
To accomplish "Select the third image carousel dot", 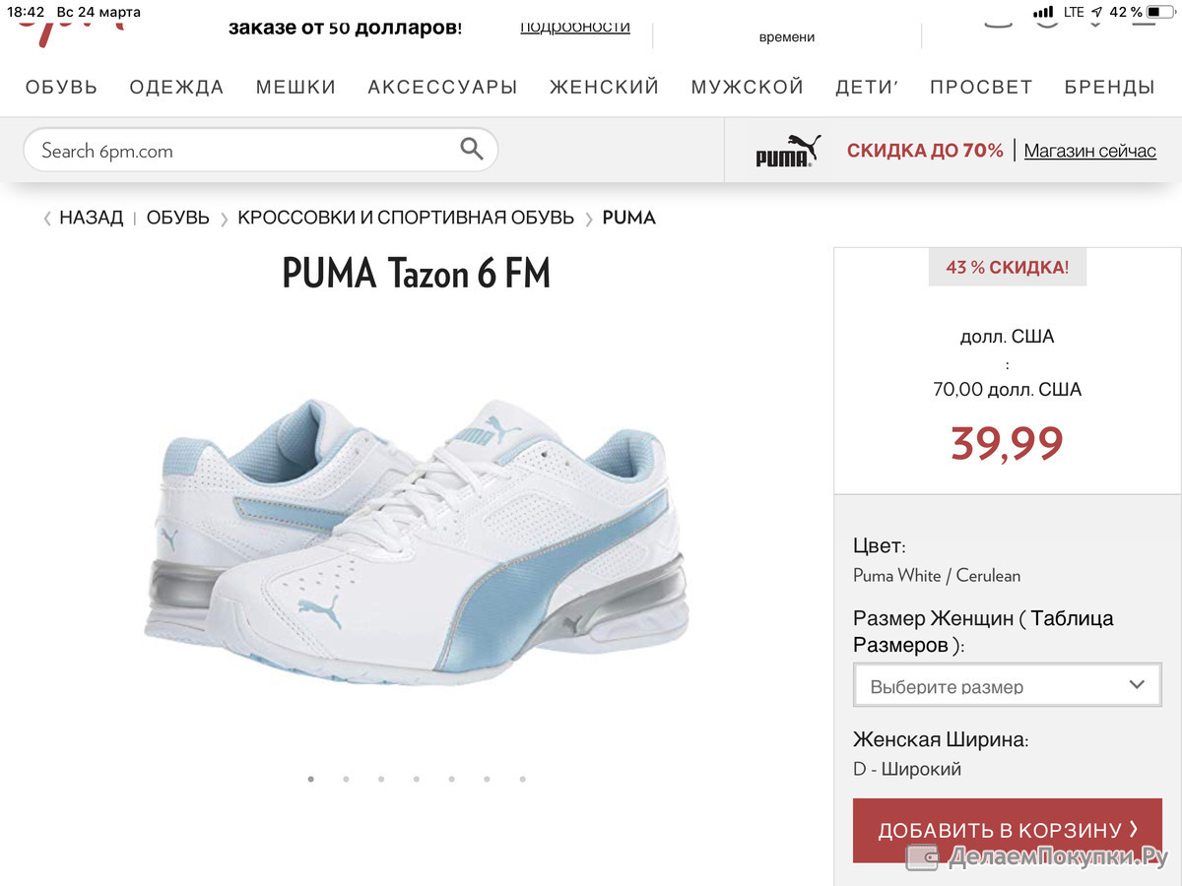I will [x=381, y=779].
